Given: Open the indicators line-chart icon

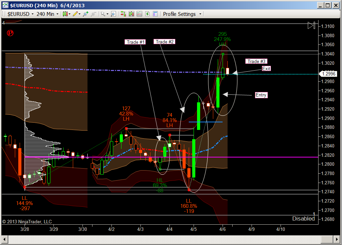Looking at the screenshot, I should pos(139,14).
